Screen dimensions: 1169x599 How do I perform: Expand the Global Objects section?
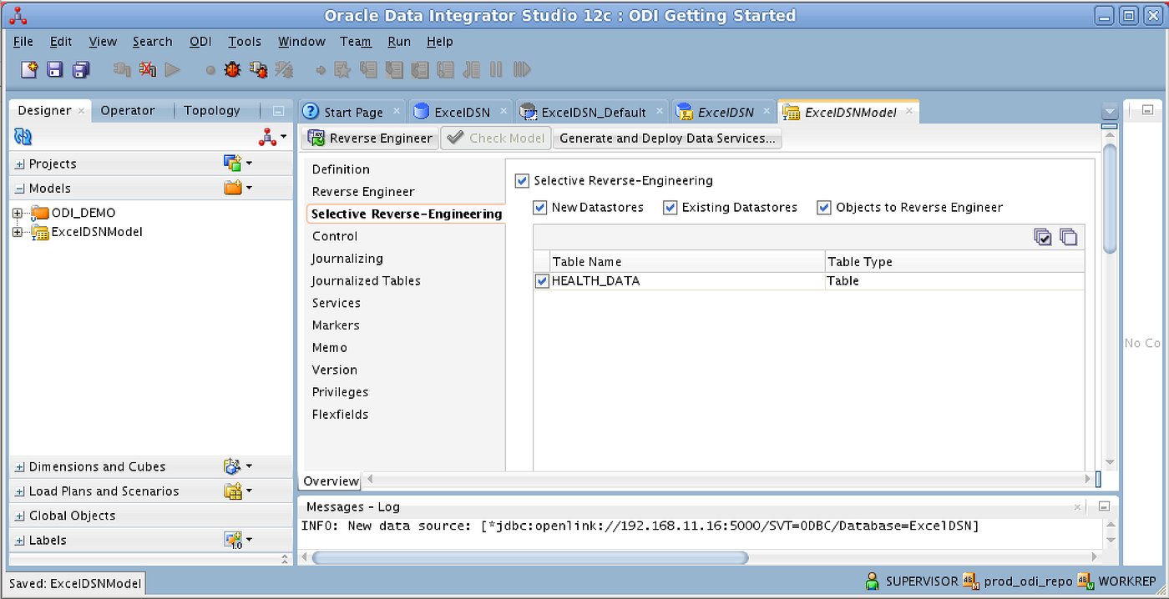tap(18, 516)
